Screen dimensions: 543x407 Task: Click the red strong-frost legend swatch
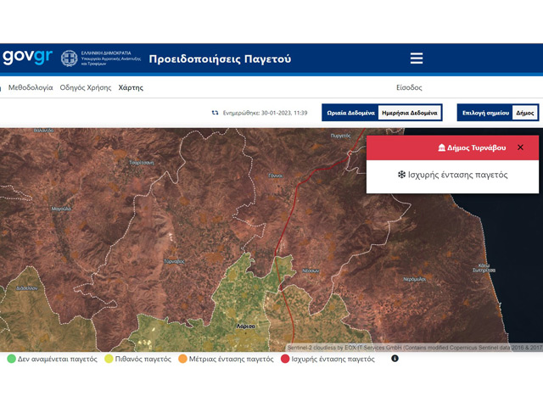pos(285,359)
